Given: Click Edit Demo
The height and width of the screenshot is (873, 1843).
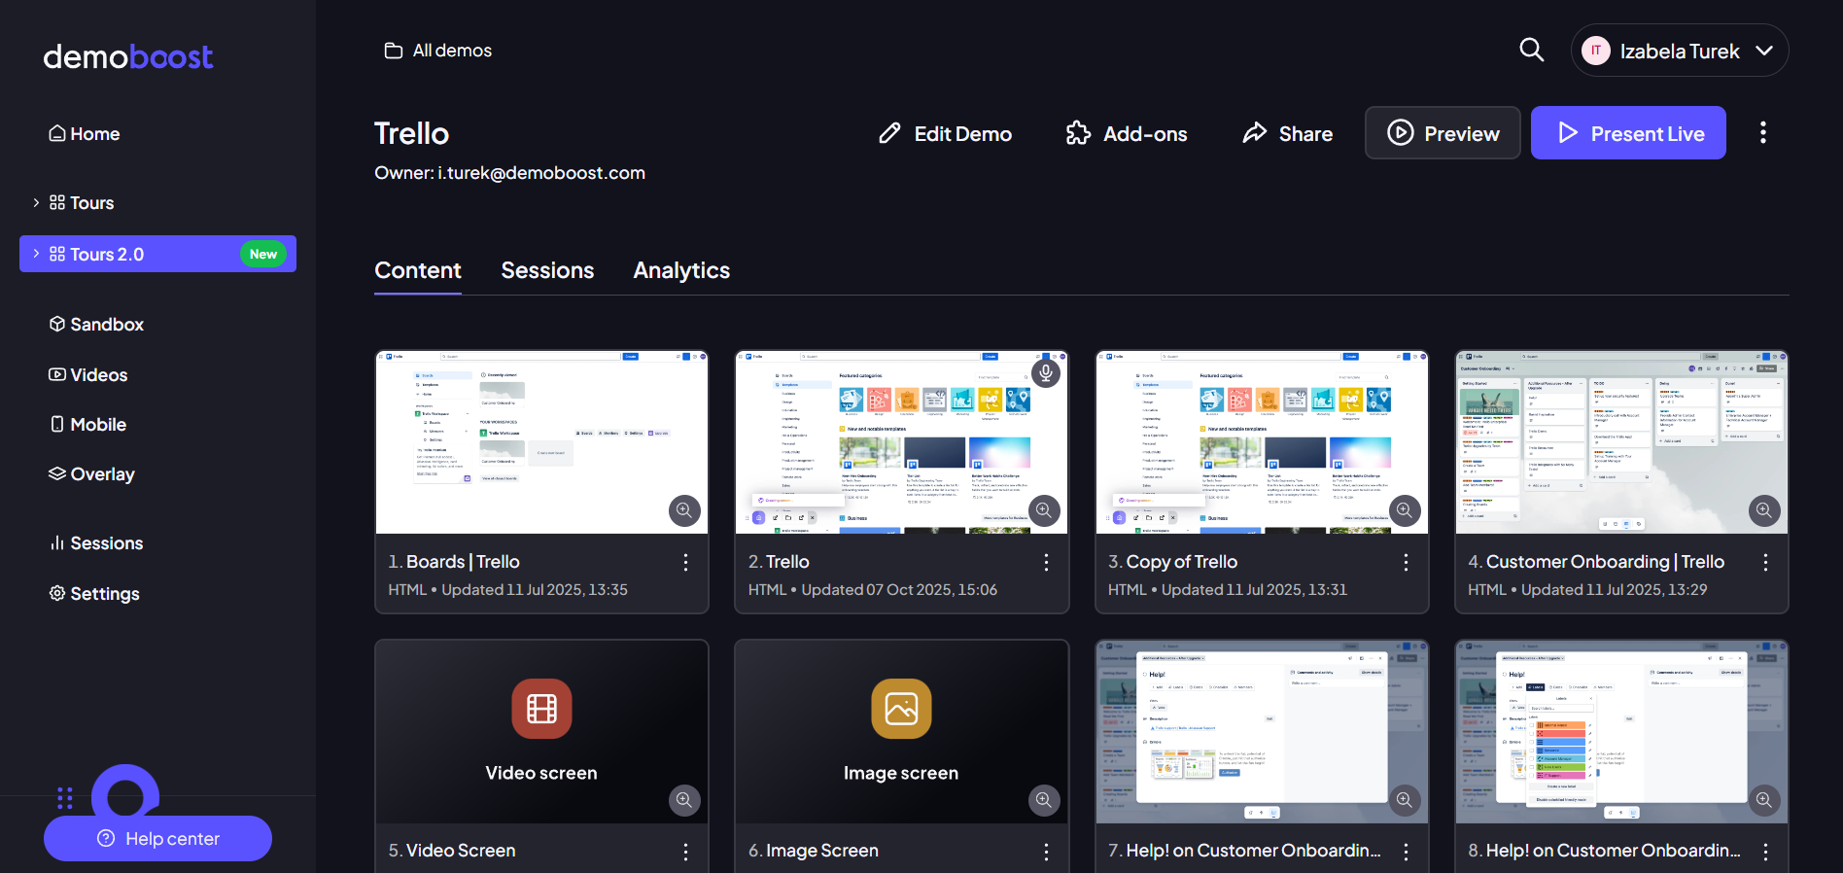Looking at the screenshot, I should click(945, 133).
